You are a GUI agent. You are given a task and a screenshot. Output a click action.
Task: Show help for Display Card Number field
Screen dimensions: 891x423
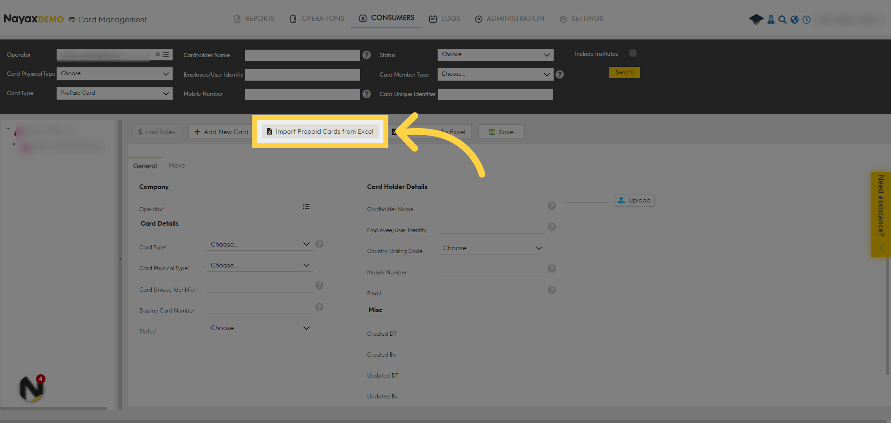point(319,307)
